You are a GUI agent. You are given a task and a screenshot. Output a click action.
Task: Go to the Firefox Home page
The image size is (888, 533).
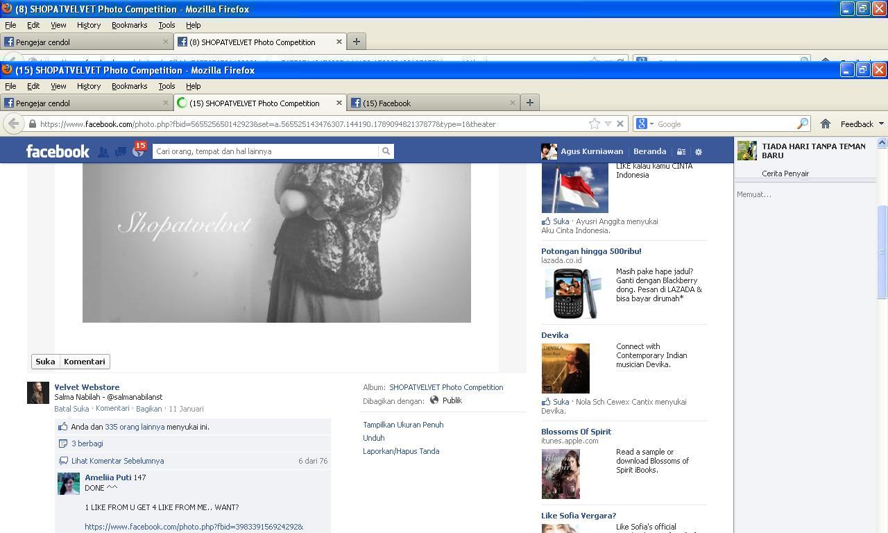[x=826, y=124]
